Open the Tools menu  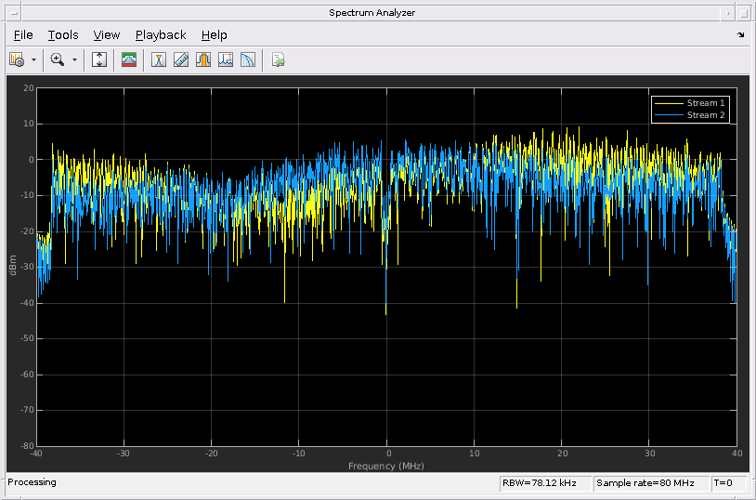[63, 35]
